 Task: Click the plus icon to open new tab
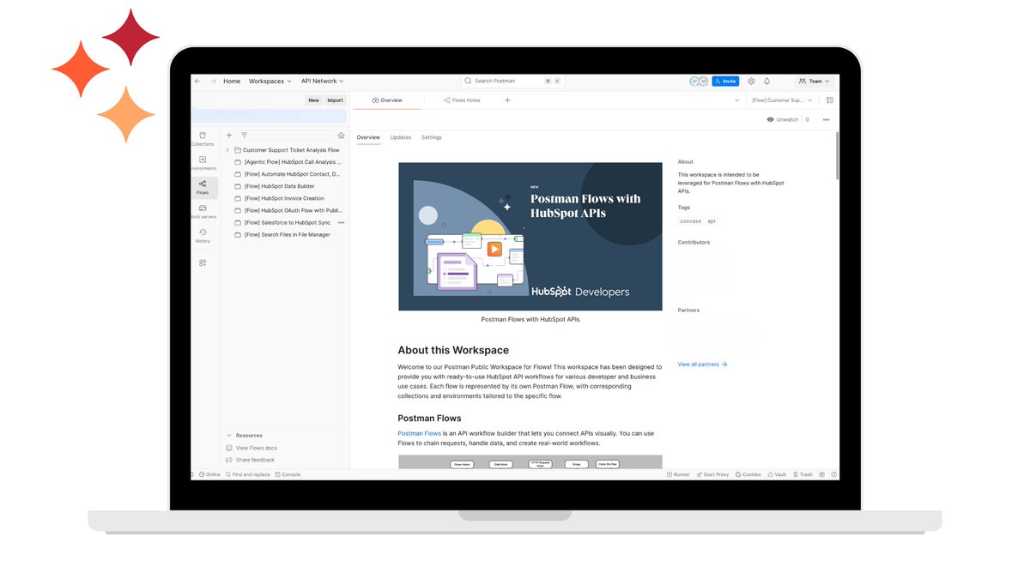pos(507,100)
